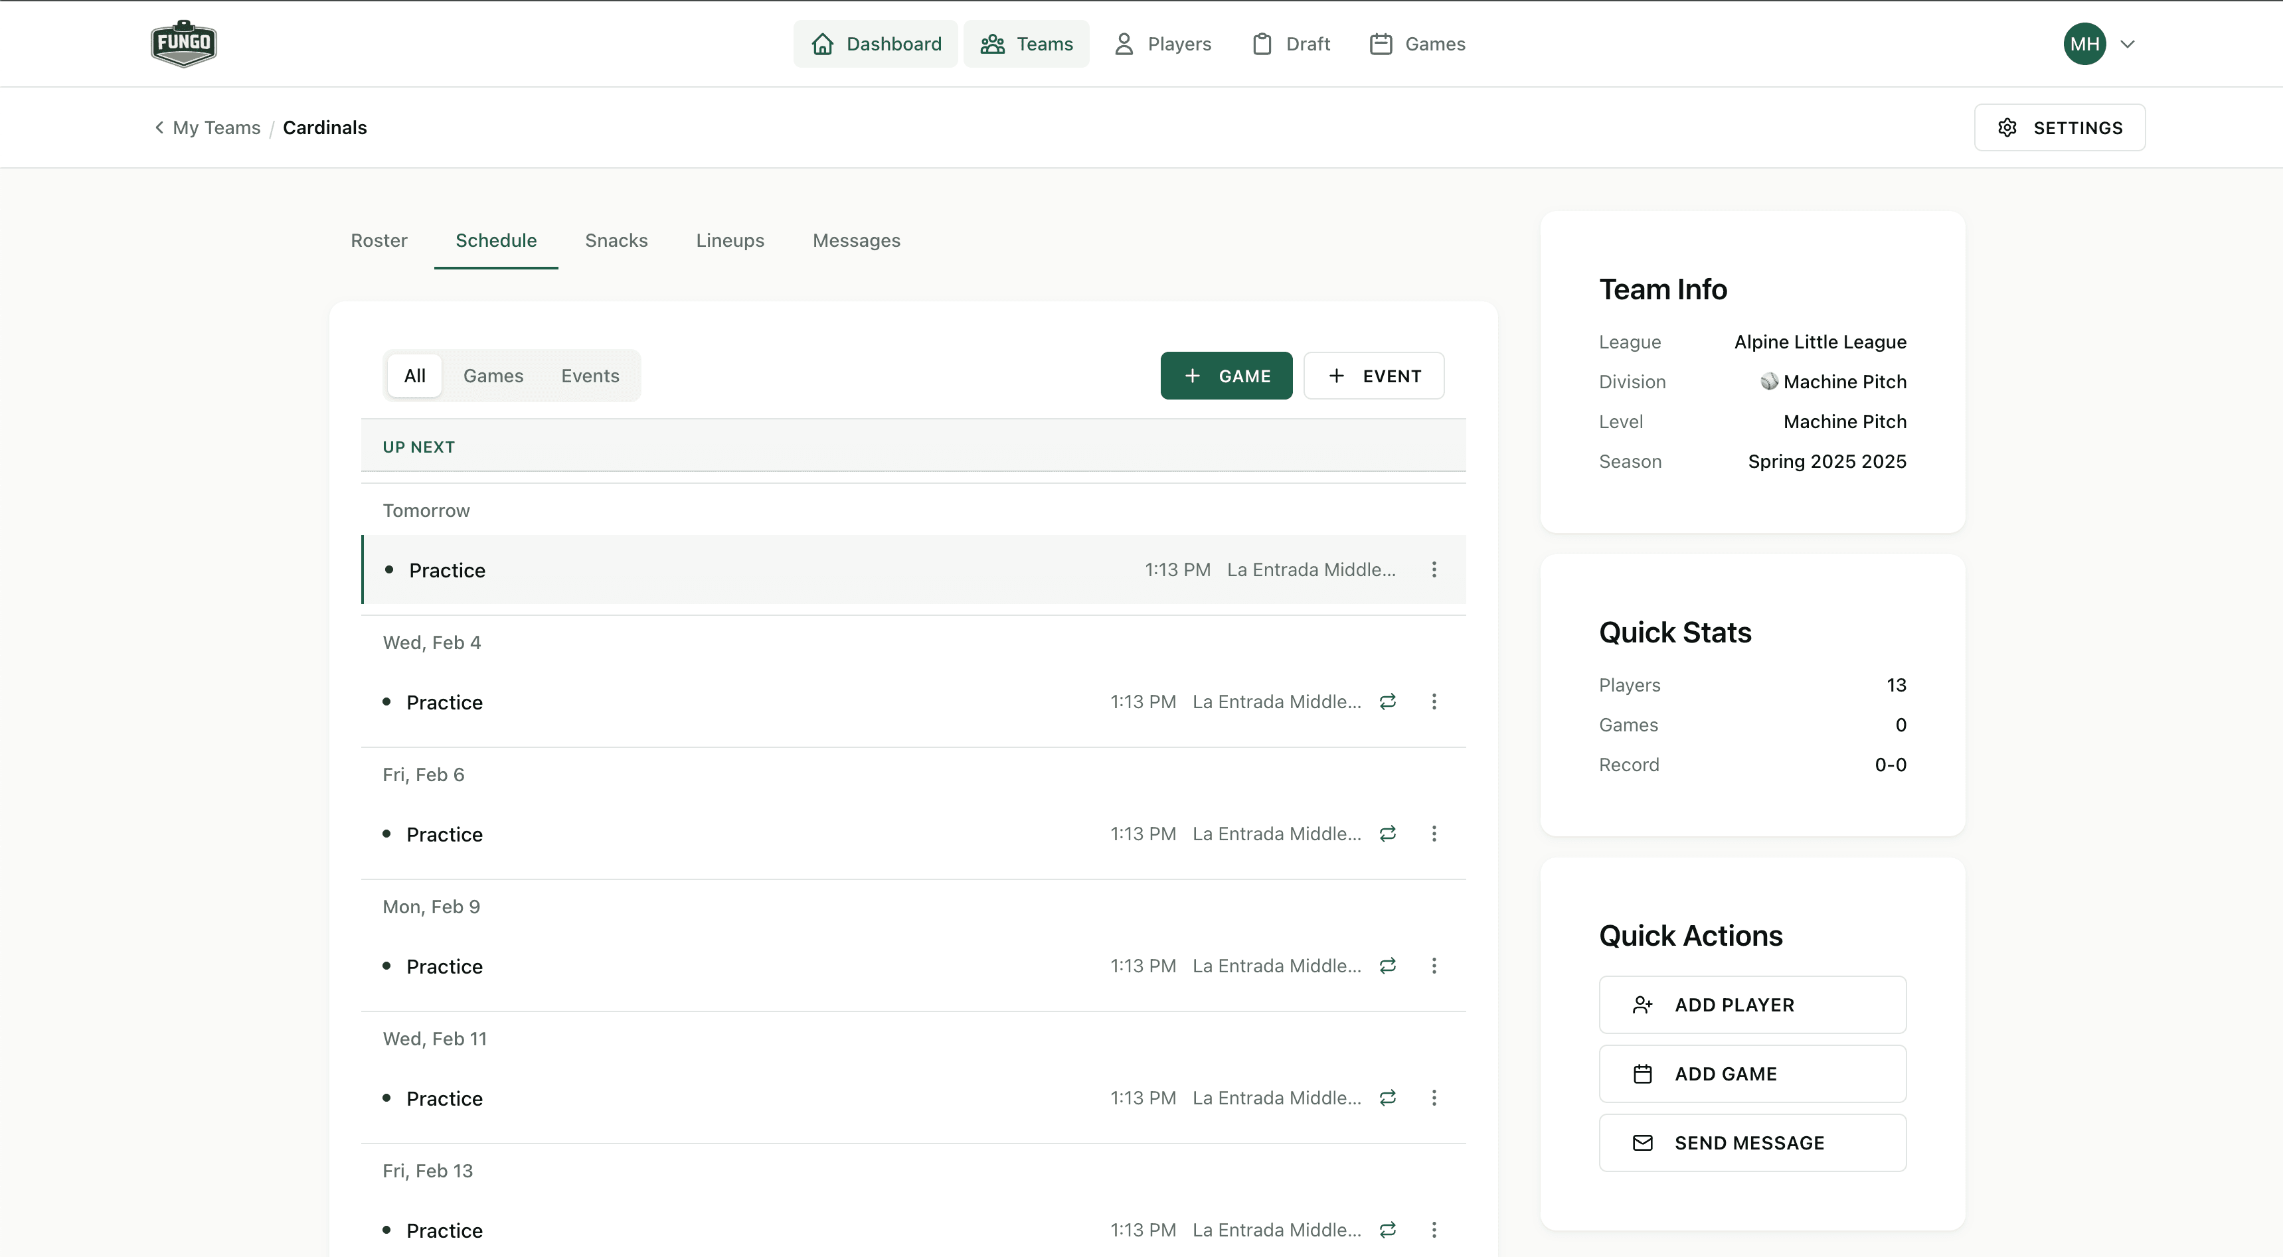The image size is (2283, 1257).
Task: Filter schedule to show only Events
Action: 590,376
